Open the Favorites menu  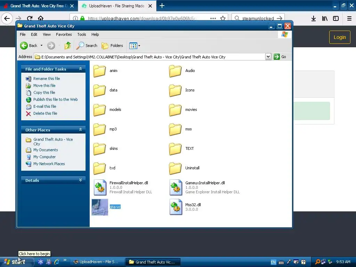pos(64,34)
